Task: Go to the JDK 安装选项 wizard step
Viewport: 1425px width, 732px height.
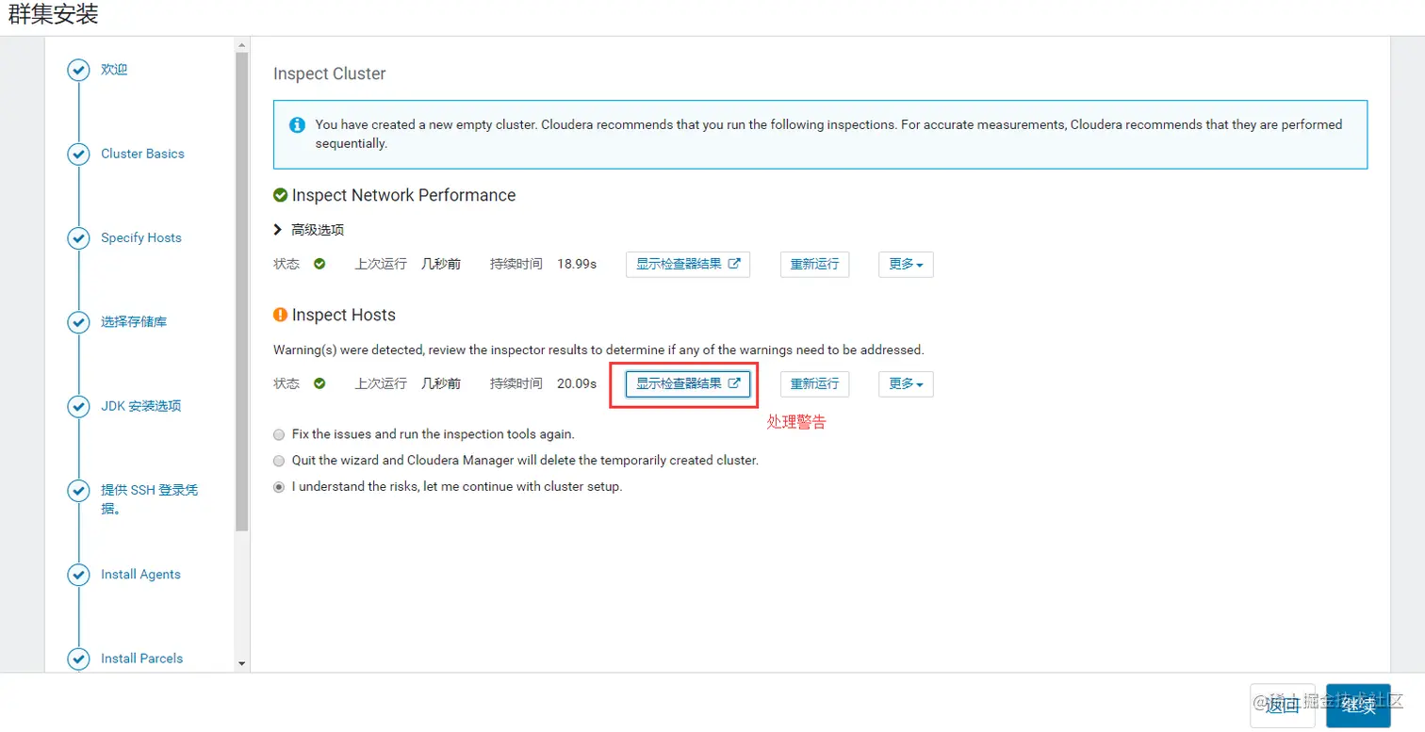Action: pyautogui.click(x=140, y=406)
